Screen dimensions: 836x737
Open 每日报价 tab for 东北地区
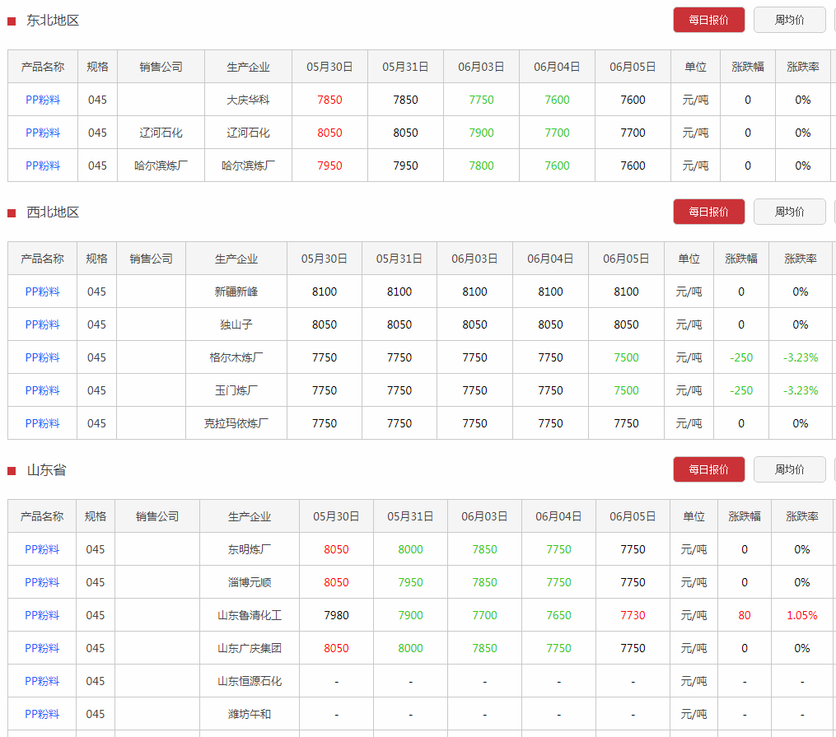[708, 20]
